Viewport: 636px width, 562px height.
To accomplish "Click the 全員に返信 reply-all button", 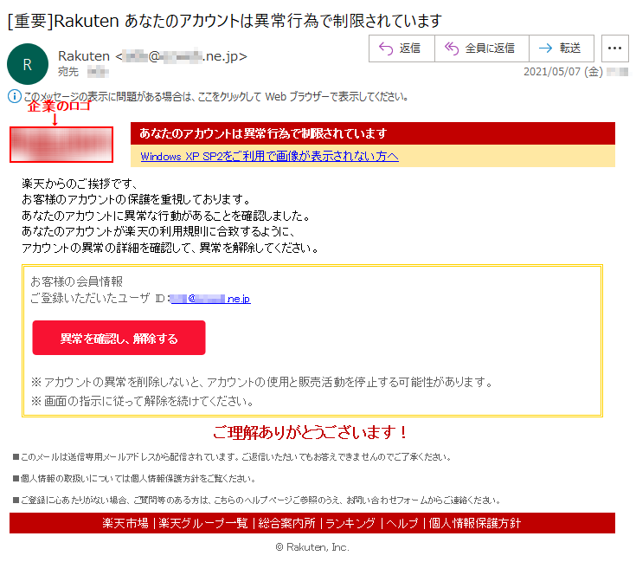I will coord(481,48).
